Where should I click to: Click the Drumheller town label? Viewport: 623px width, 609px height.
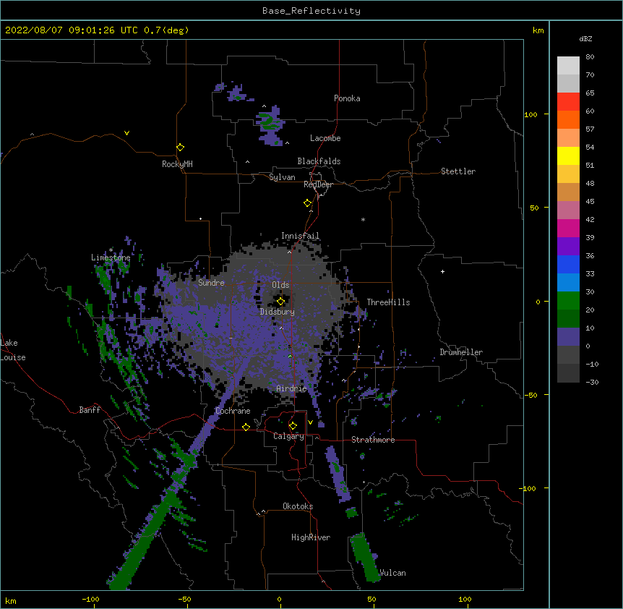(461, 352)
